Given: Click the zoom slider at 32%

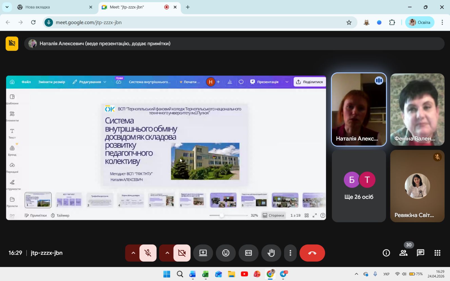Looking at the screenshot, I should coord(222,216).
